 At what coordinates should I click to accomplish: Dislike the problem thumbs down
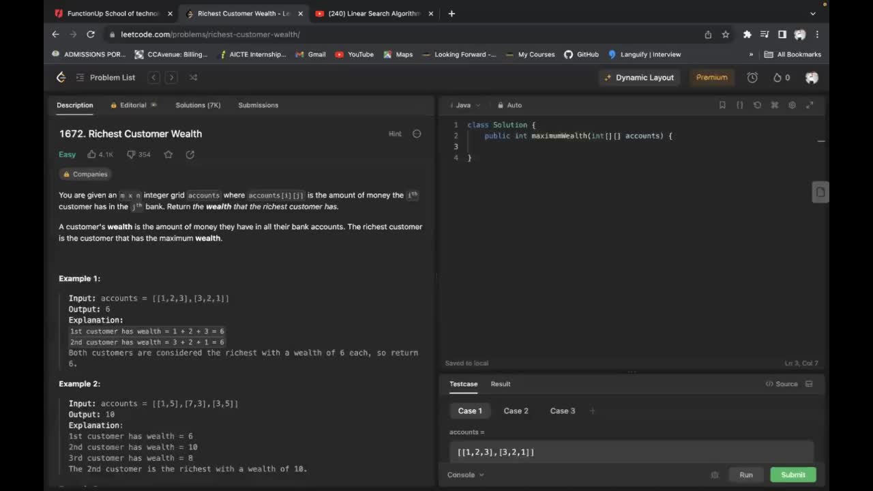pos(138,154)
